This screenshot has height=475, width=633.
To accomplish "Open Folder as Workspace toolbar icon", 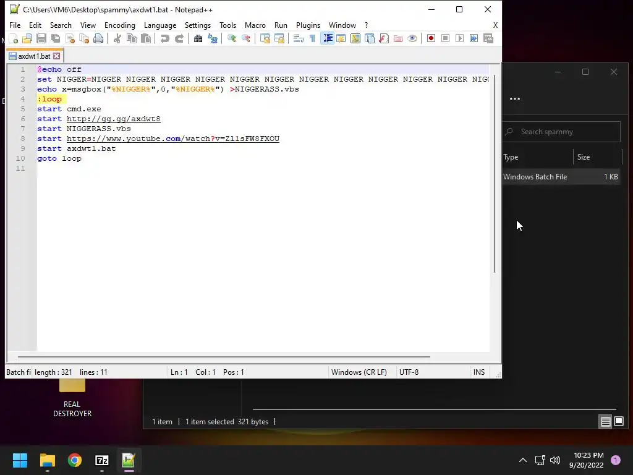I will coord(398,38).
